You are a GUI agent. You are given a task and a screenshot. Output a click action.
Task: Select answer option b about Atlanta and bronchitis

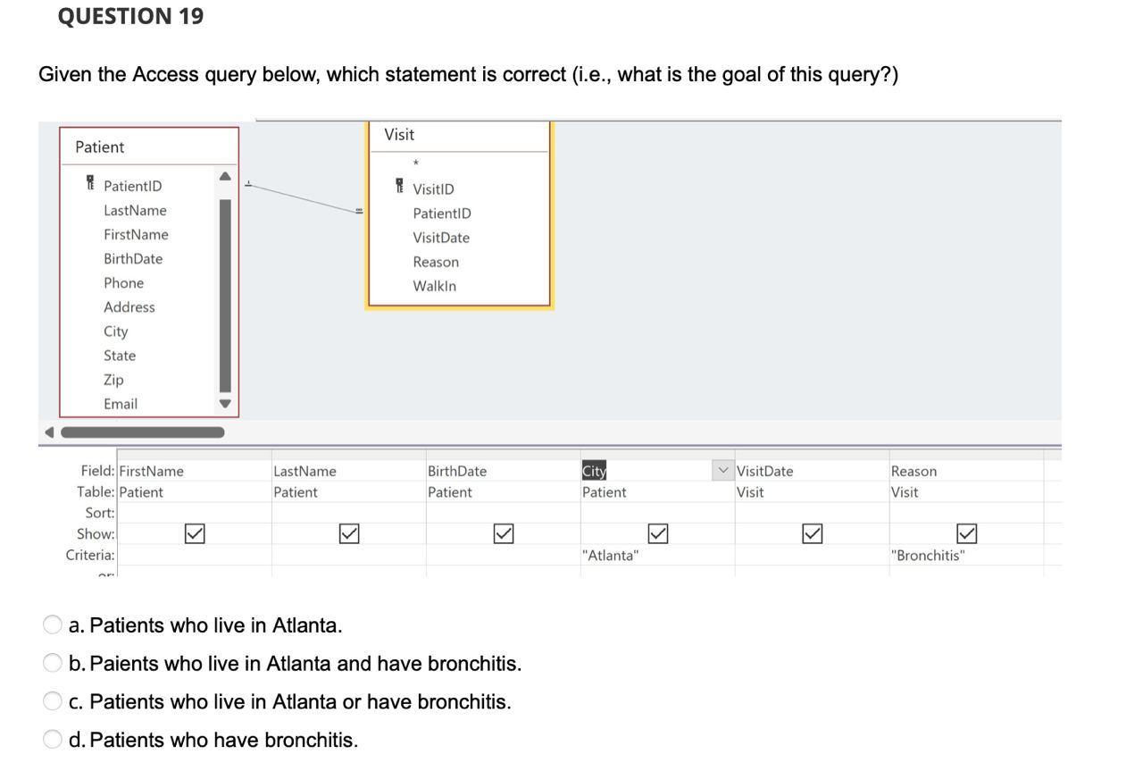coord(53,662)
